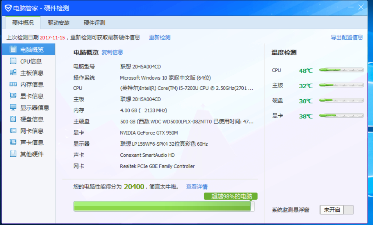Click 导出配置信息 link
373x225 pixels.
[347, 37]
